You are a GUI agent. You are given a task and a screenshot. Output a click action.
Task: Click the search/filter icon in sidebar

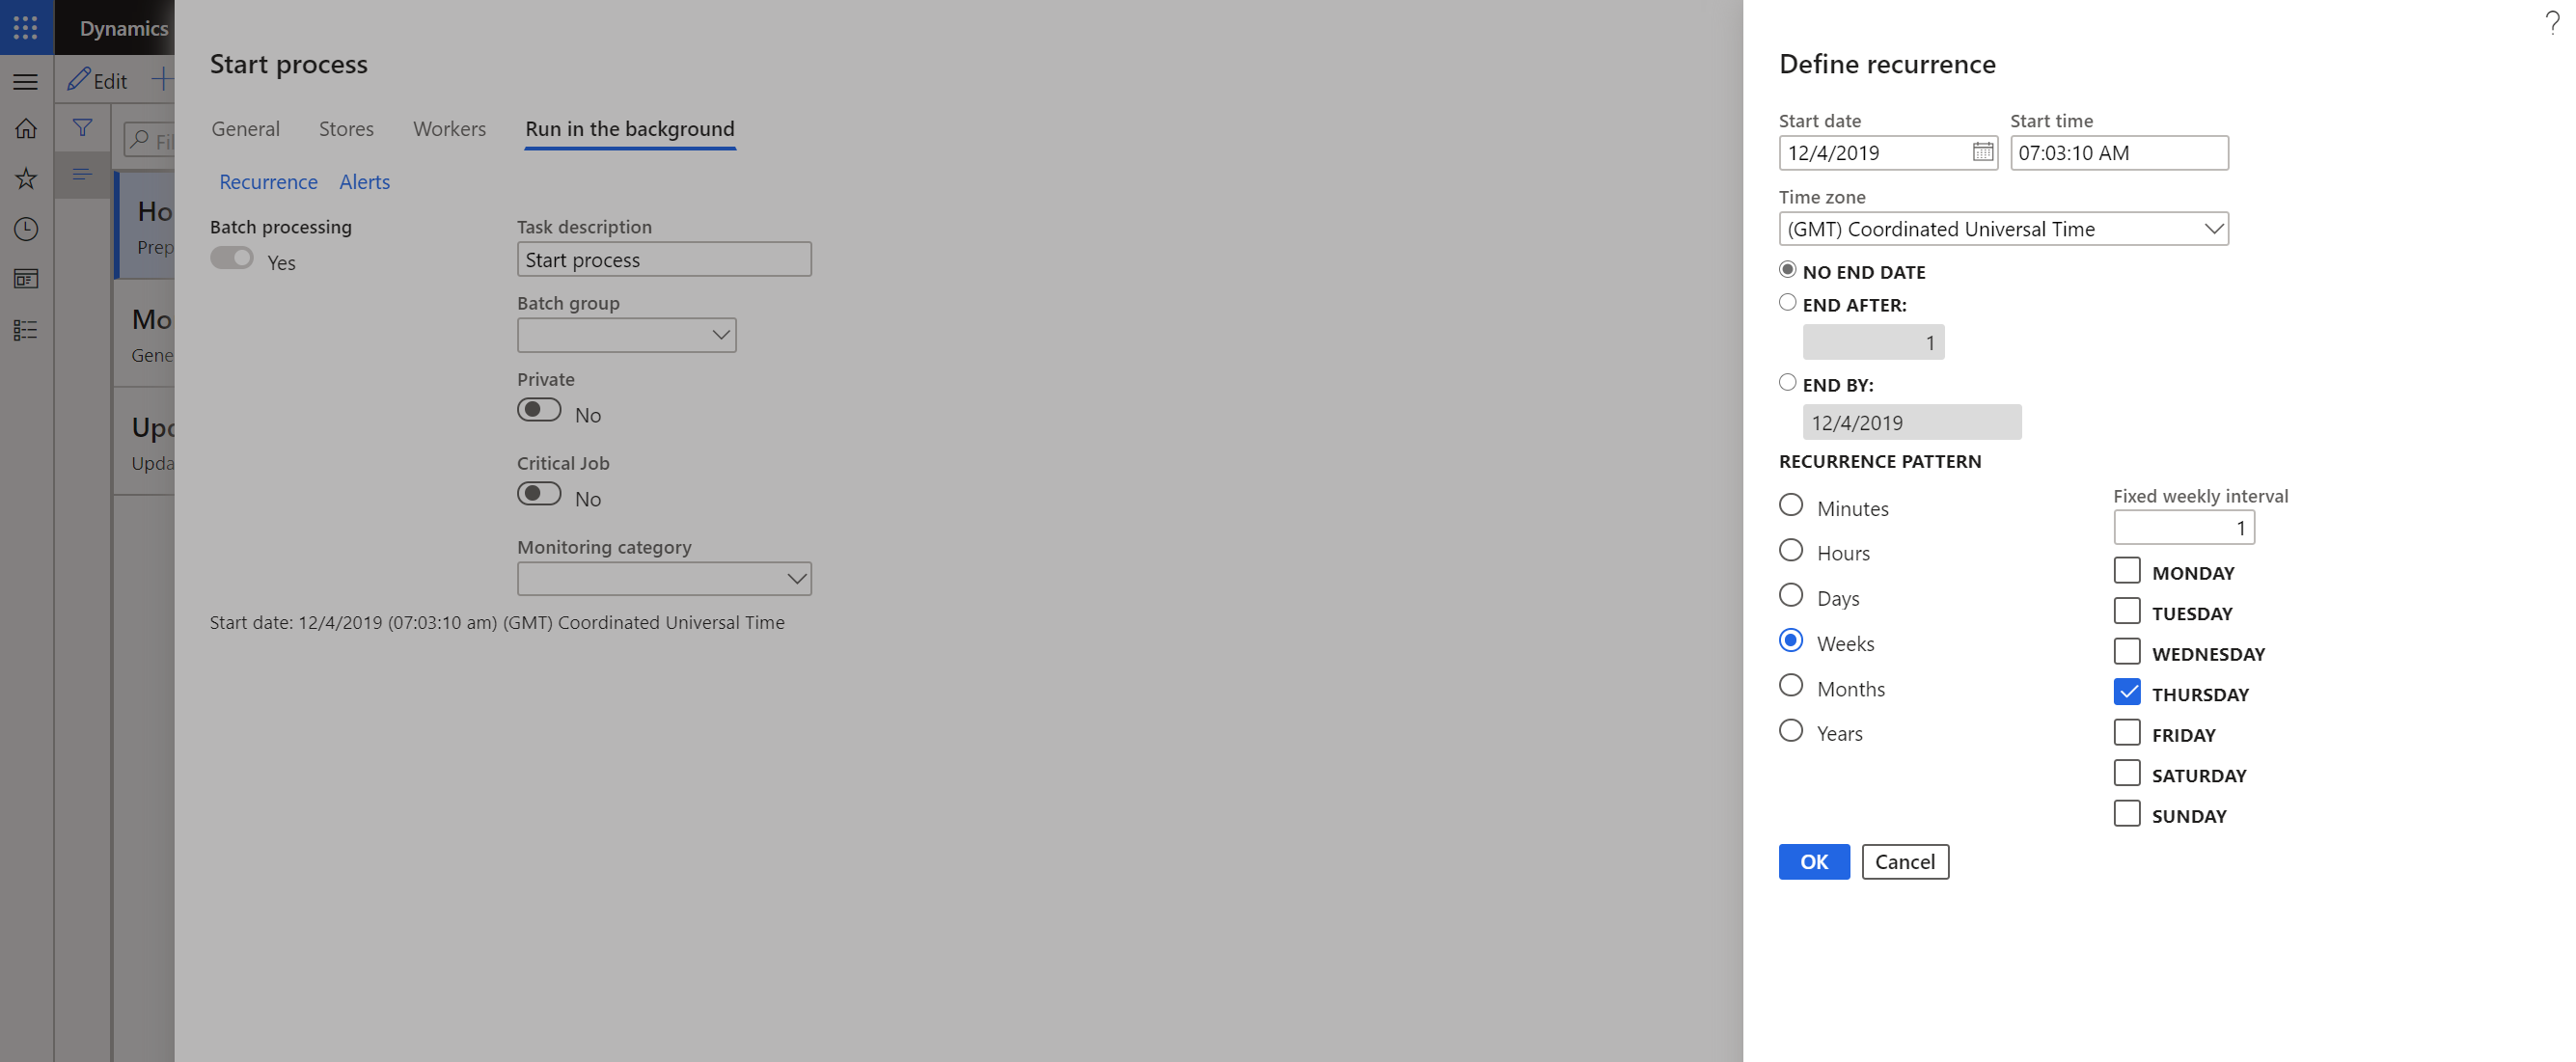(79, 126)
